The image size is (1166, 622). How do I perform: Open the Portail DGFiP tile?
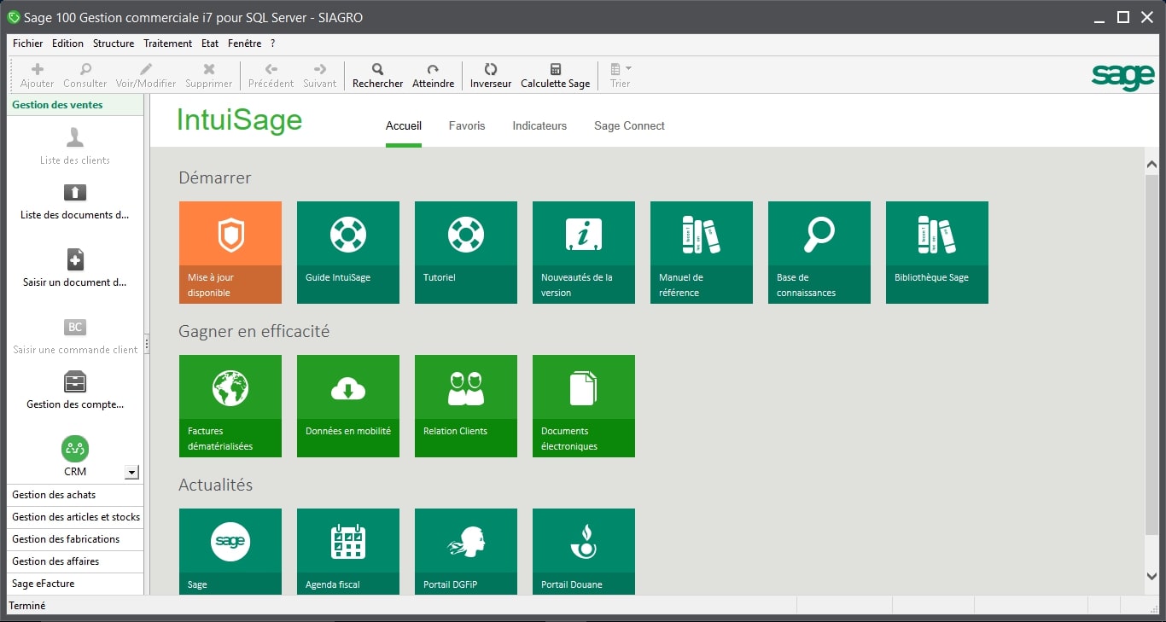(x=465, y=551)
